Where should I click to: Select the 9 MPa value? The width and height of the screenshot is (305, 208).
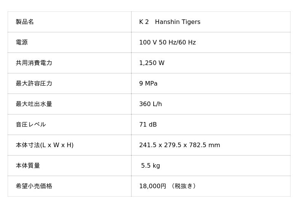(148, 84)
